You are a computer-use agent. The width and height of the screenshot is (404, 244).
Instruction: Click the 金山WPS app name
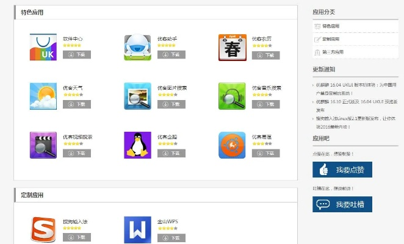pyautogui.click(x=167, y=221)
